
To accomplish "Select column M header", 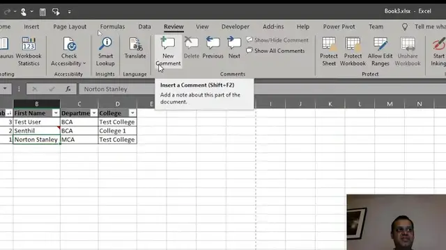I will pos(390,104).
